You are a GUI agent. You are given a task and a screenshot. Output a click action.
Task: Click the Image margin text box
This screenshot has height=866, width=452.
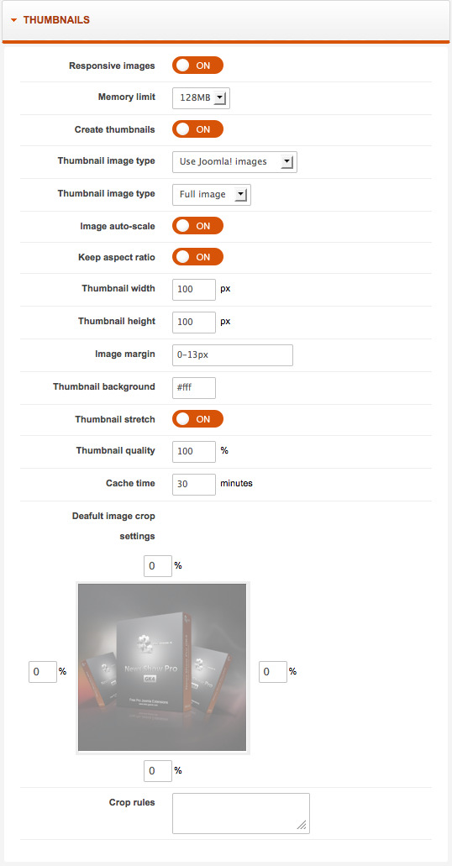tap(233, 355)
